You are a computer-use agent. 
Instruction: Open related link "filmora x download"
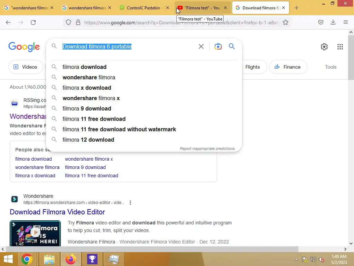pyautogui.click(x=35, y=176)
